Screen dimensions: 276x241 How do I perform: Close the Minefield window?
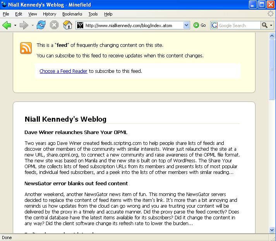271,5
